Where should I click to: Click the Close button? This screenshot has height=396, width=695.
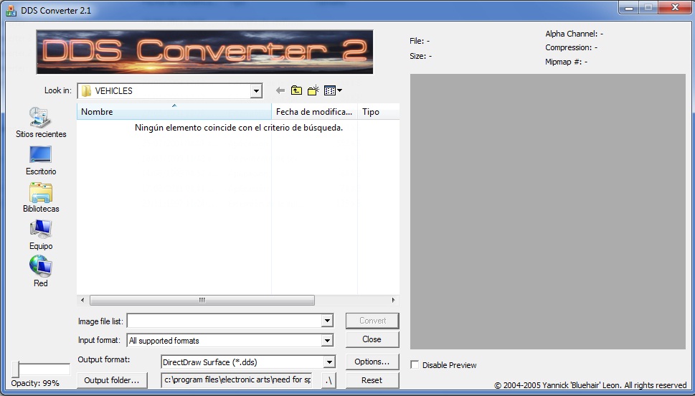pyautogui.click(x=372, y=339)
